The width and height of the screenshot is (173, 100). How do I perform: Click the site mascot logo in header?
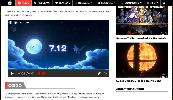[10, 3]
